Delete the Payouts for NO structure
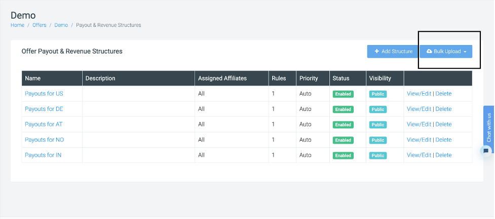 [443, 140]
